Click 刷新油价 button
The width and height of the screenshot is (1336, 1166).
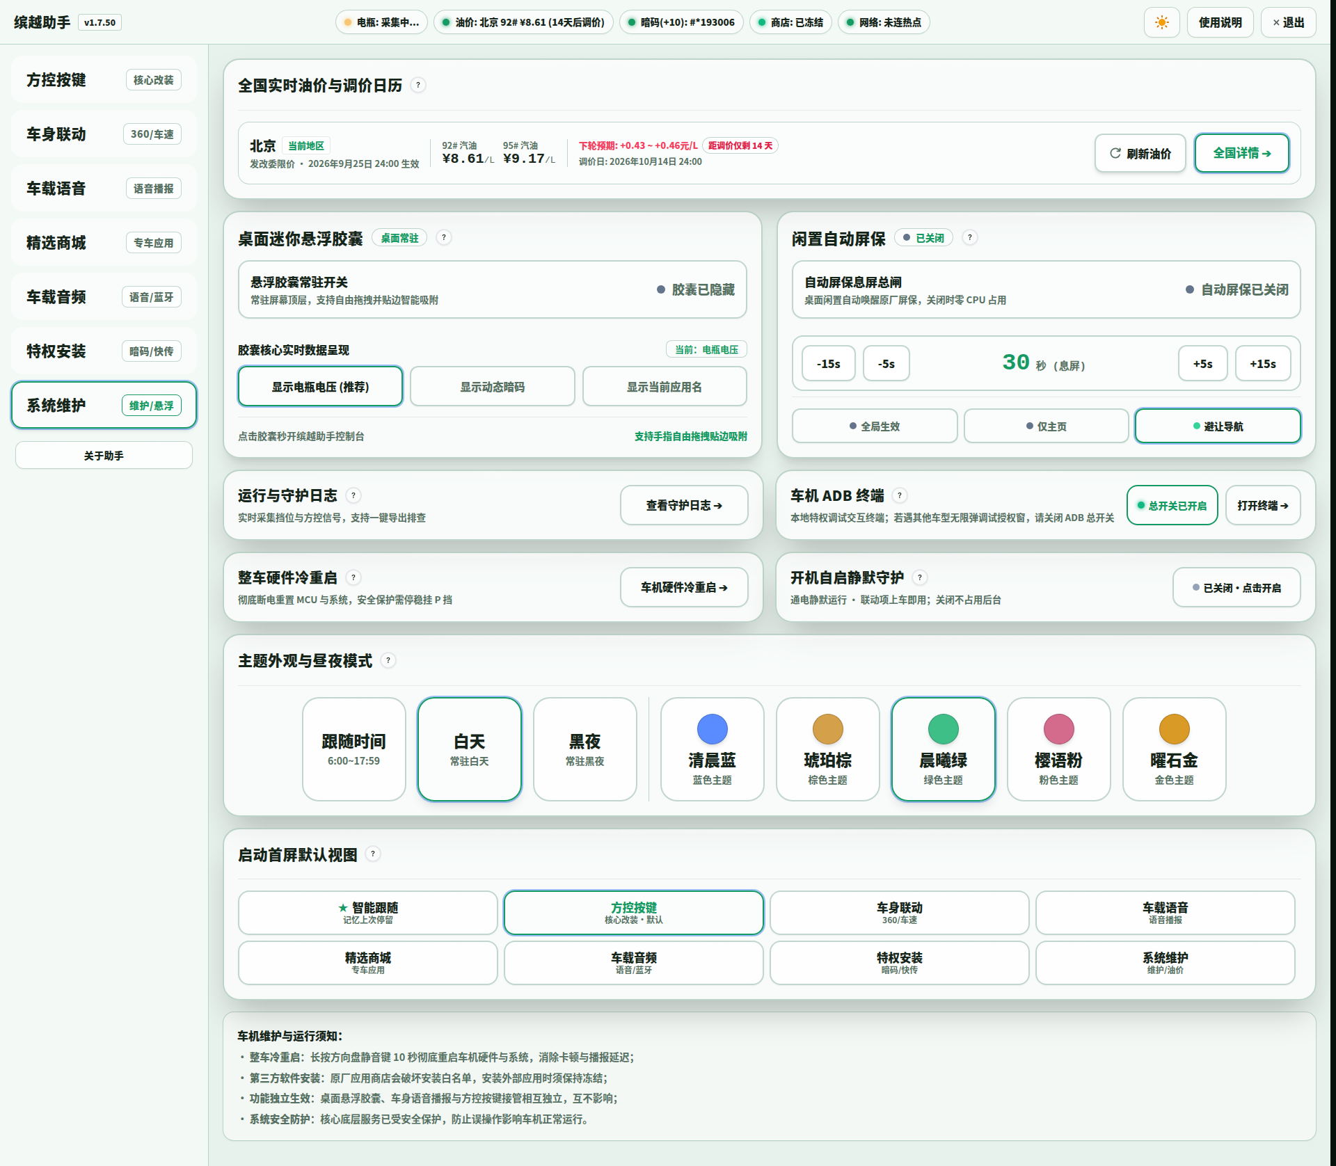click(1140, 153)
